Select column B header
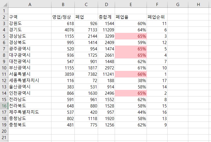Image resolution: width=211 pixels, height=142 pixels. (63, 5)
